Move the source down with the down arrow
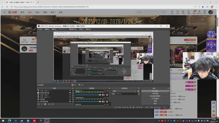219x123 pixels. pyautogui.click(x=53, y=104)
